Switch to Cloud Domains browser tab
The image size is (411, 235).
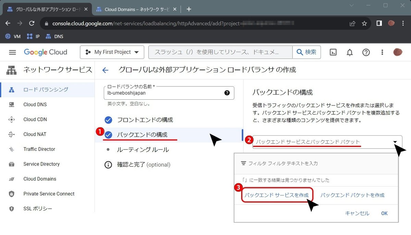(136, 9)
